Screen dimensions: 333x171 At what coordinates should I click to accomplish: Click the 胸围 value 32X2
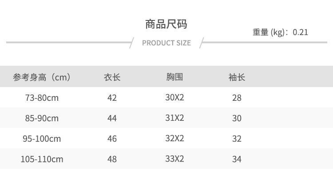tap(174, 138)
